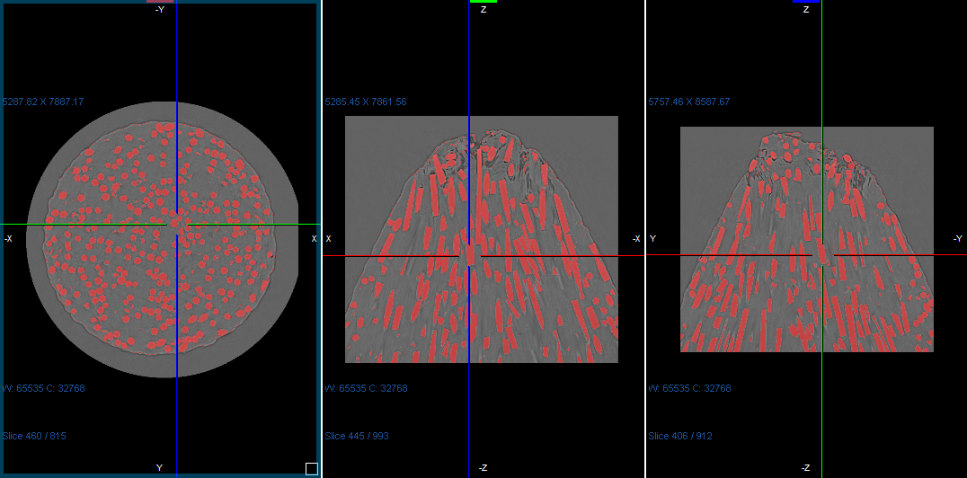Click the blue plane indicator above right view

pos(805,2)
